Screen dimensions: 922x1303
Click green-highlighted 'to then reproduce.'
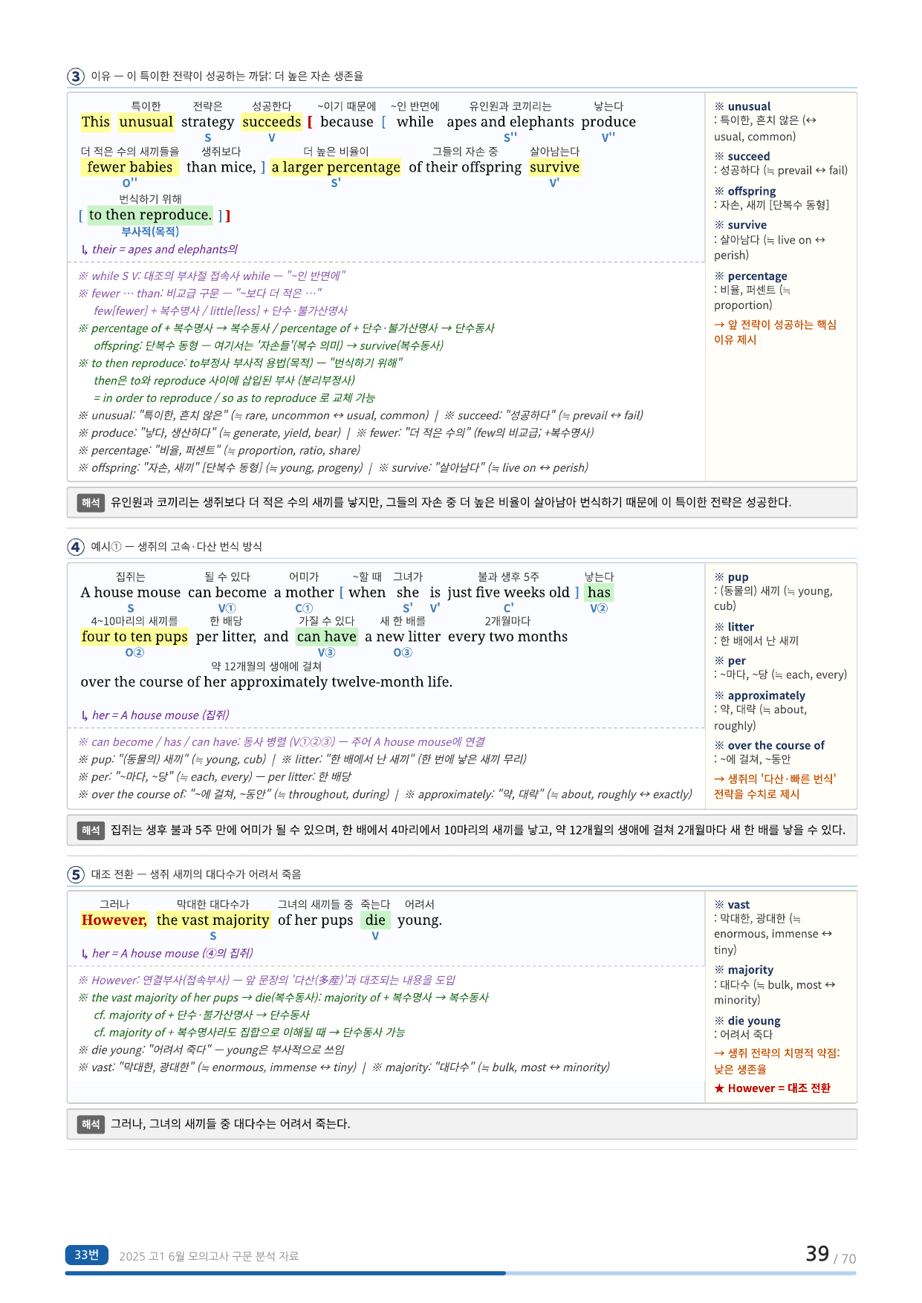150,215
